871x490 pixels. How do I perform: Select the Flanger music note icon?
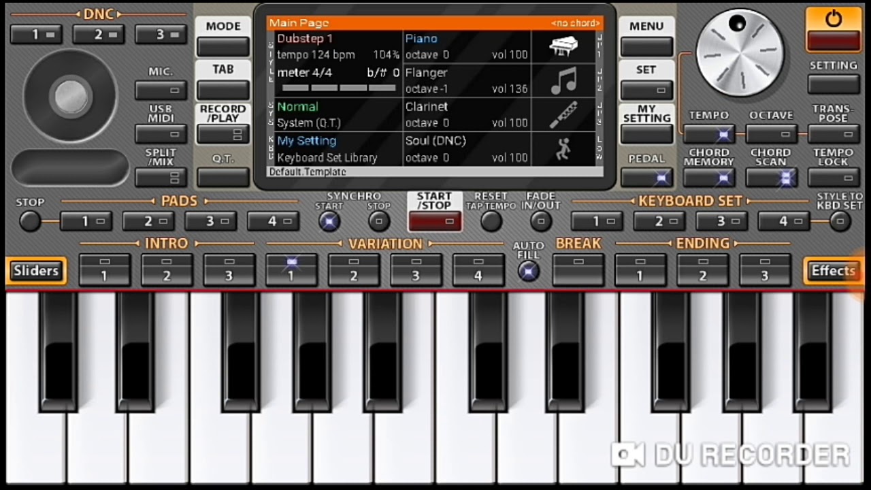pyautogui.click(x=563, y=80)
